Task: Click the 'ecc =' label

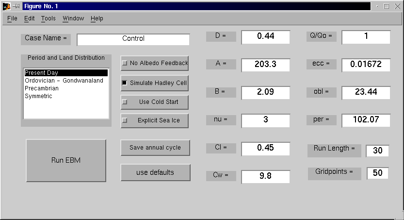Action: (321, 64)
